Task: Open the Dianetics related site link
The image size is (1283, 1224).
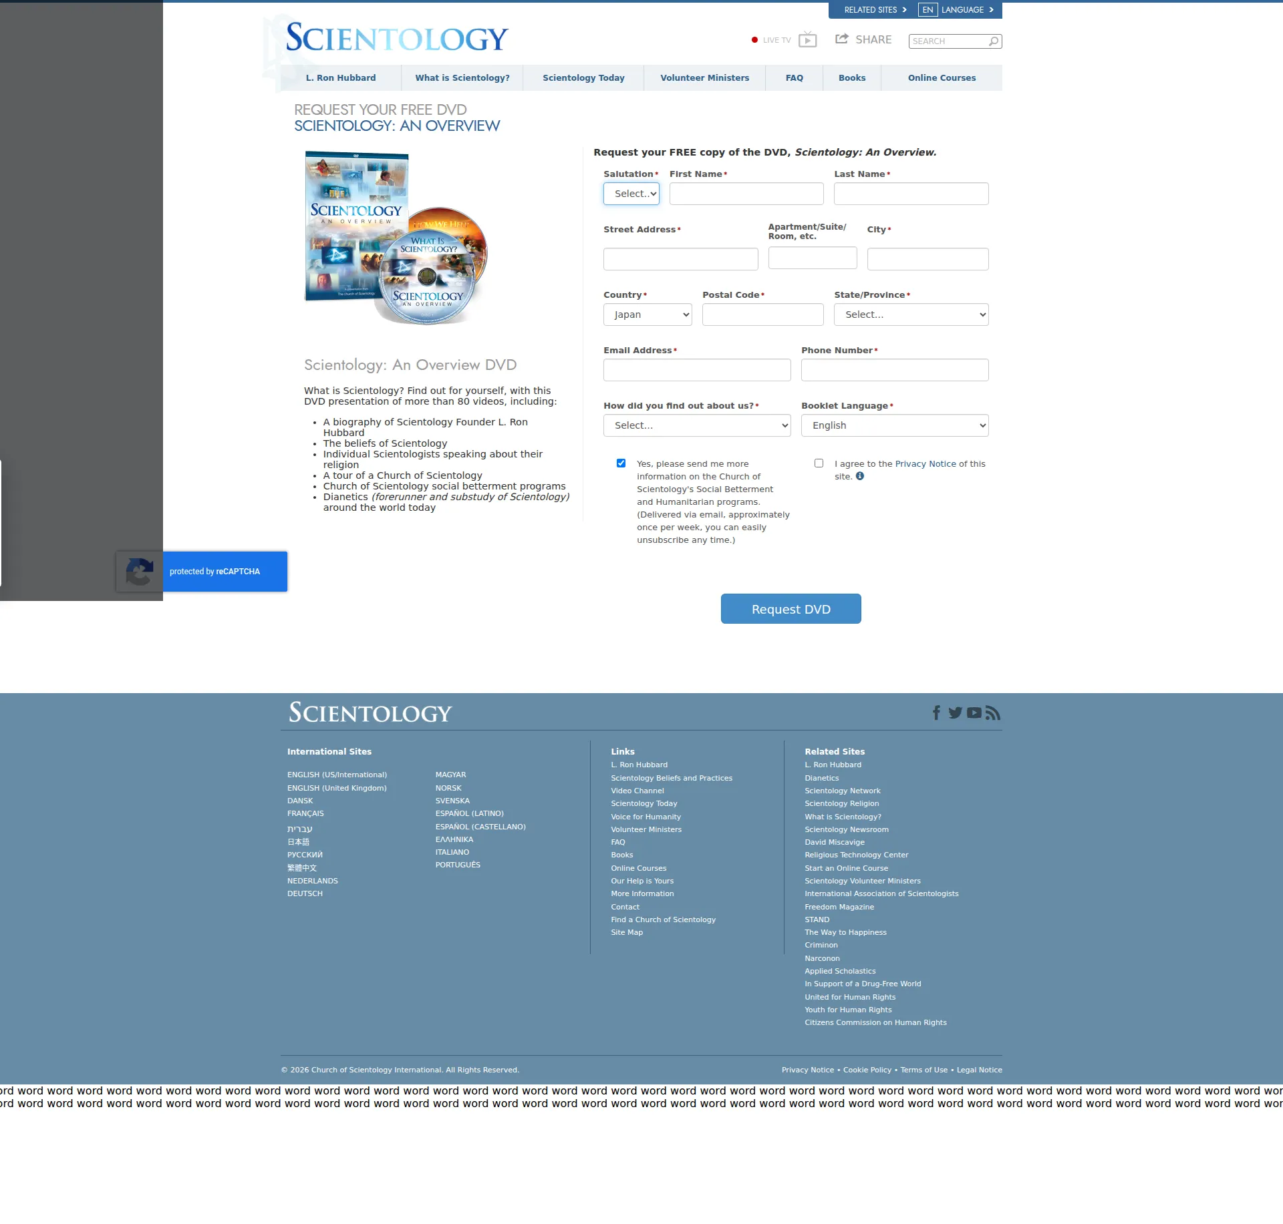Action: (x=822, y=778)
